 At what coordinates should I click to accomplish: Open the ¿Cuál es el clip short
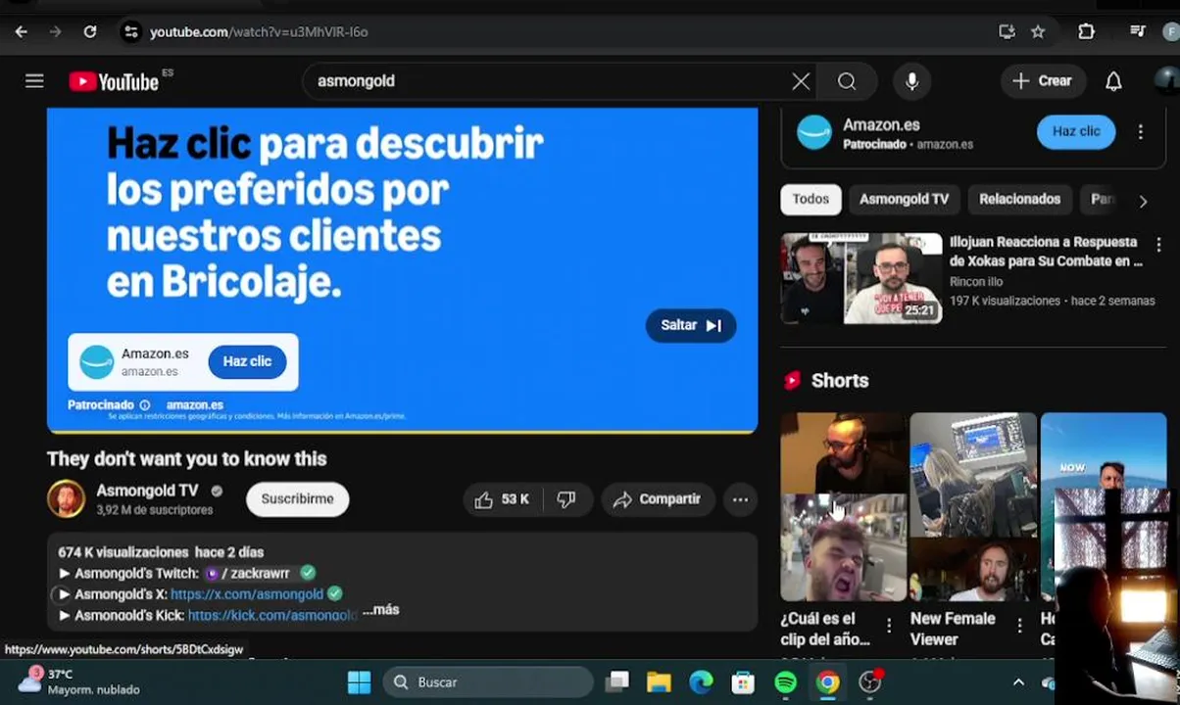844,506
